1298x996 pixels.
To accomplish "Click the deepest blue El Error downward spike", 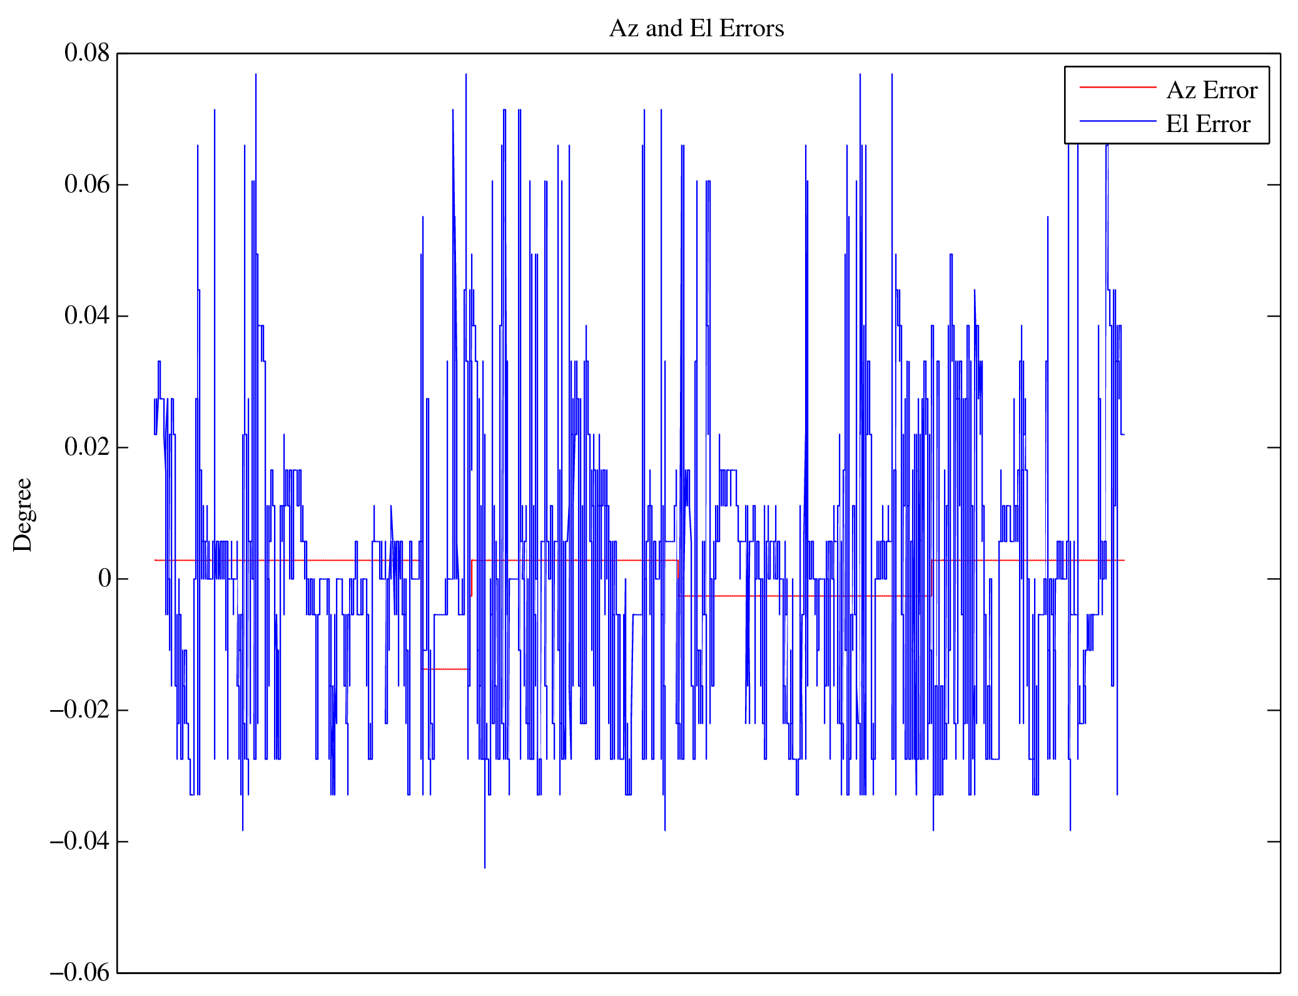I will click(485, 863).
